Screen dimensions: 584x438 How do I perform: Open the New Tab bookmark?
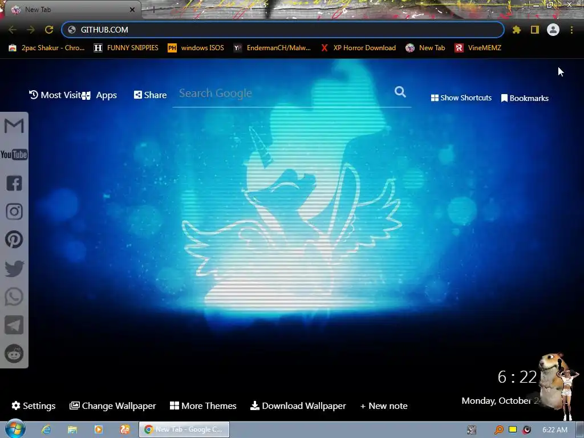point(425,48)
